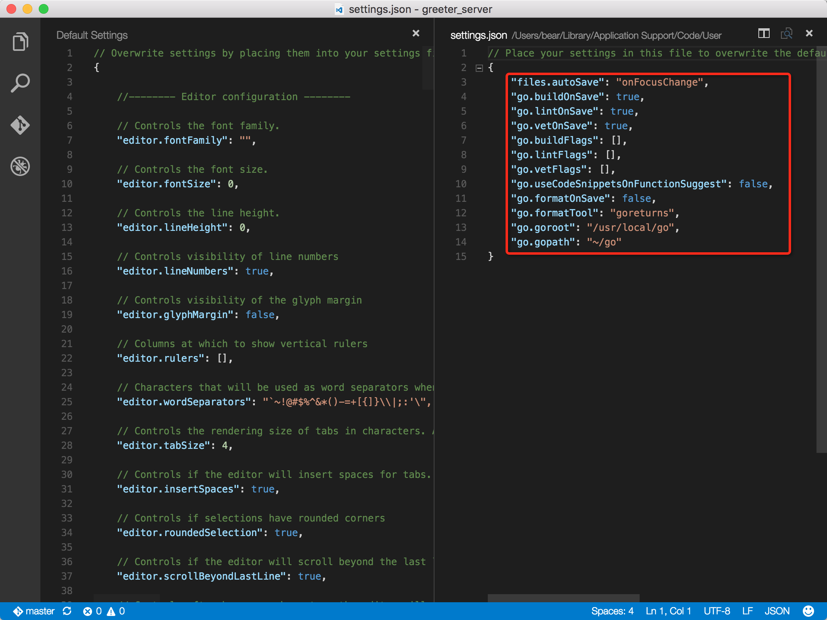Screen dimensions: 827x620
Task: Switch to the settings.json tab
Action: coord(479,35)
